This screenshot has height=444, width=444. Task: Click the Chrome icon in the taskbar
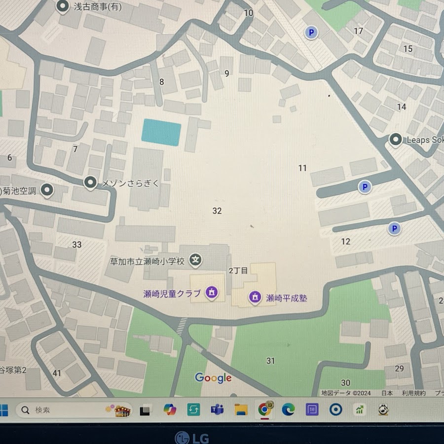[265, 409]
